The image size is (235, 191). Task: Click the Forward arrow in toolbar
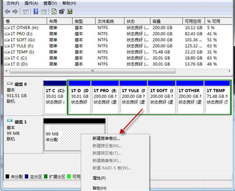15,12
